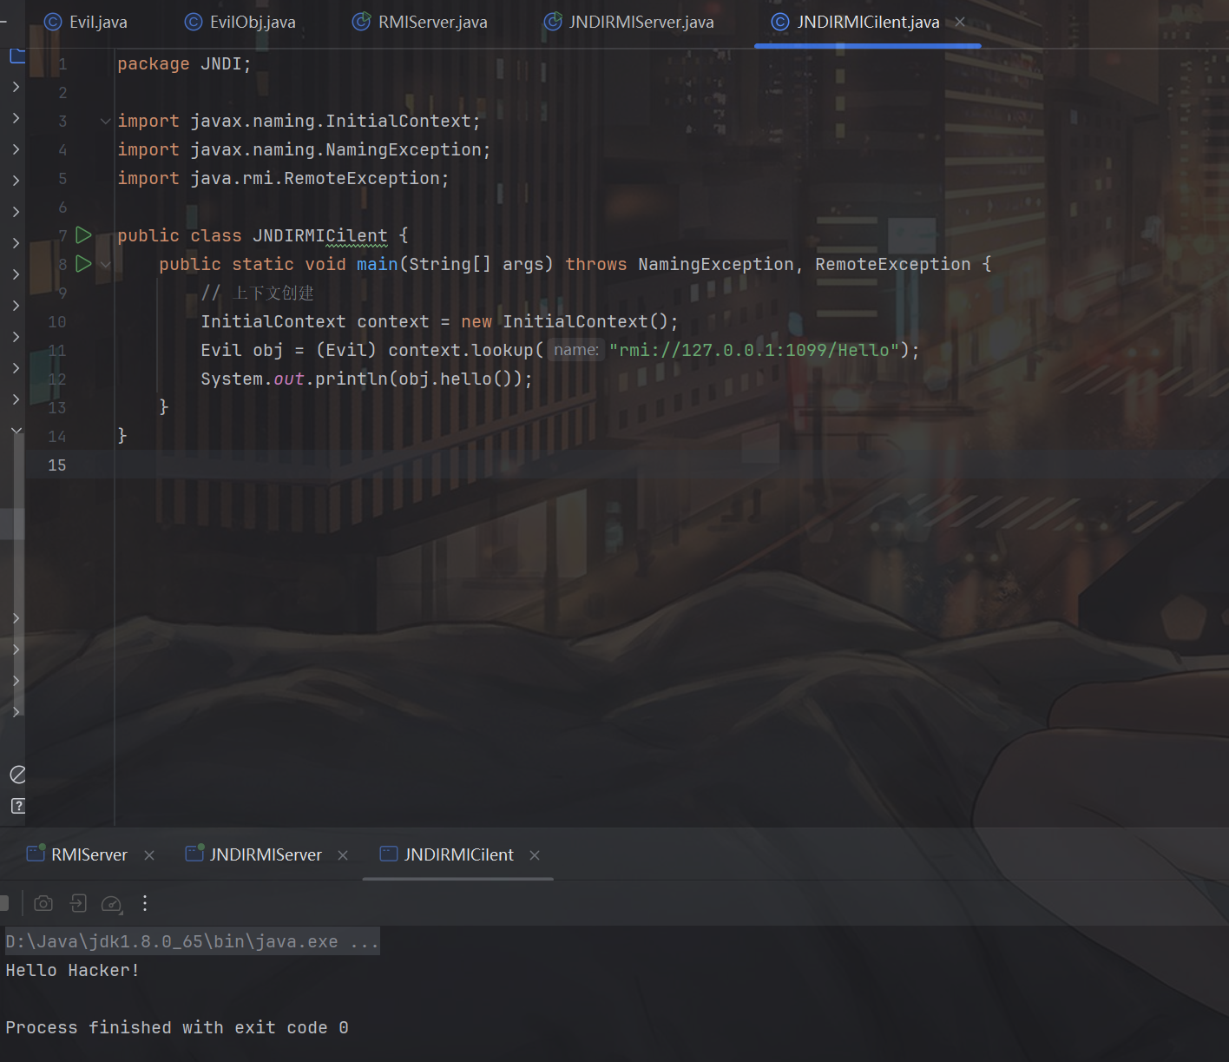Click the rmi://127.0.0.1:1099/Hello string in code
1229x1062 pixels.
pyautogui.click(x=753, y=351)
